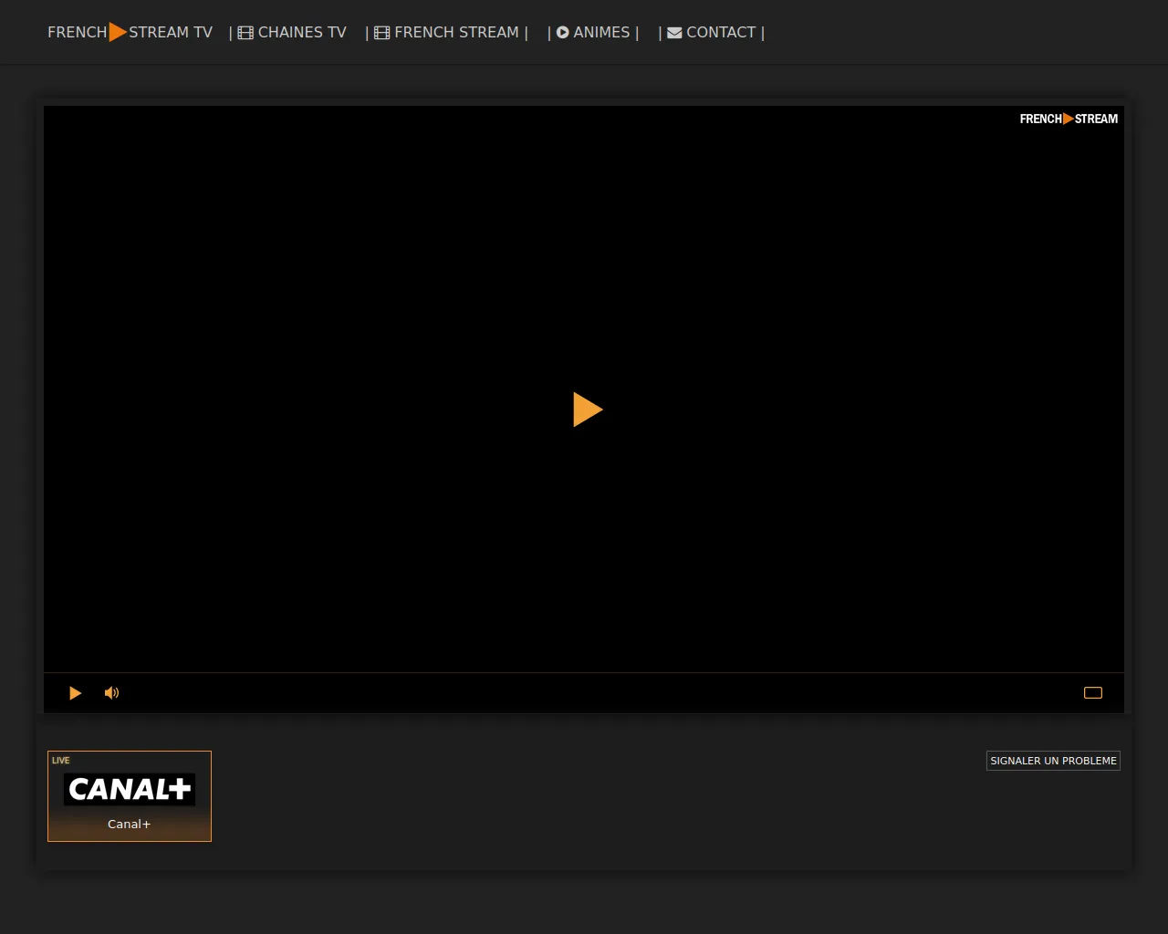Toggle fullscreen with the rectangle icon
Viewport: 1168px width, 934px height.
point(1092,693)
